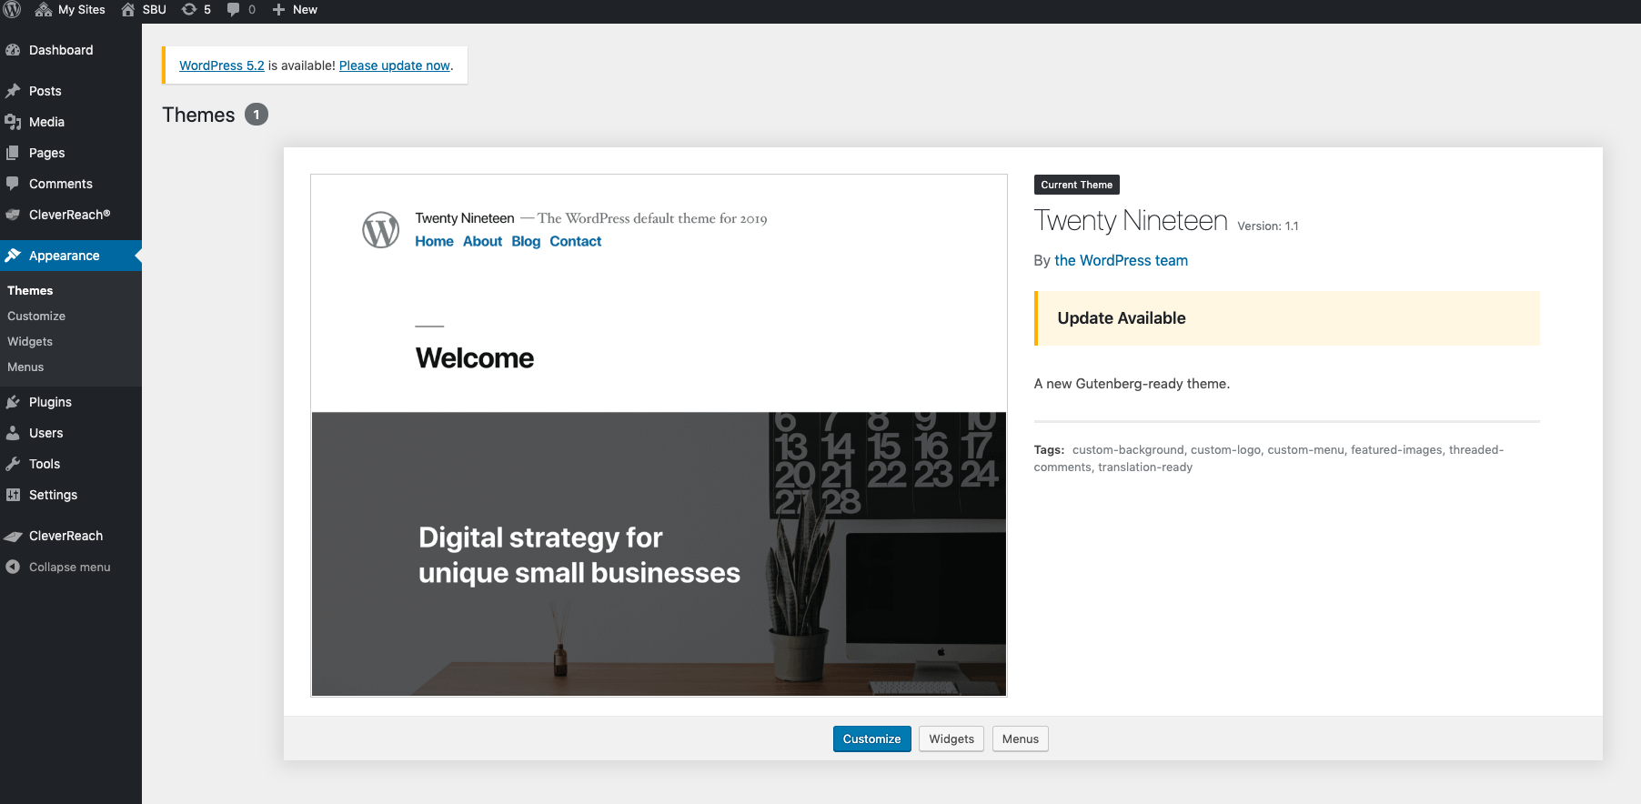Click the Current Theme badge
1641x804 pixels.
1077,185
